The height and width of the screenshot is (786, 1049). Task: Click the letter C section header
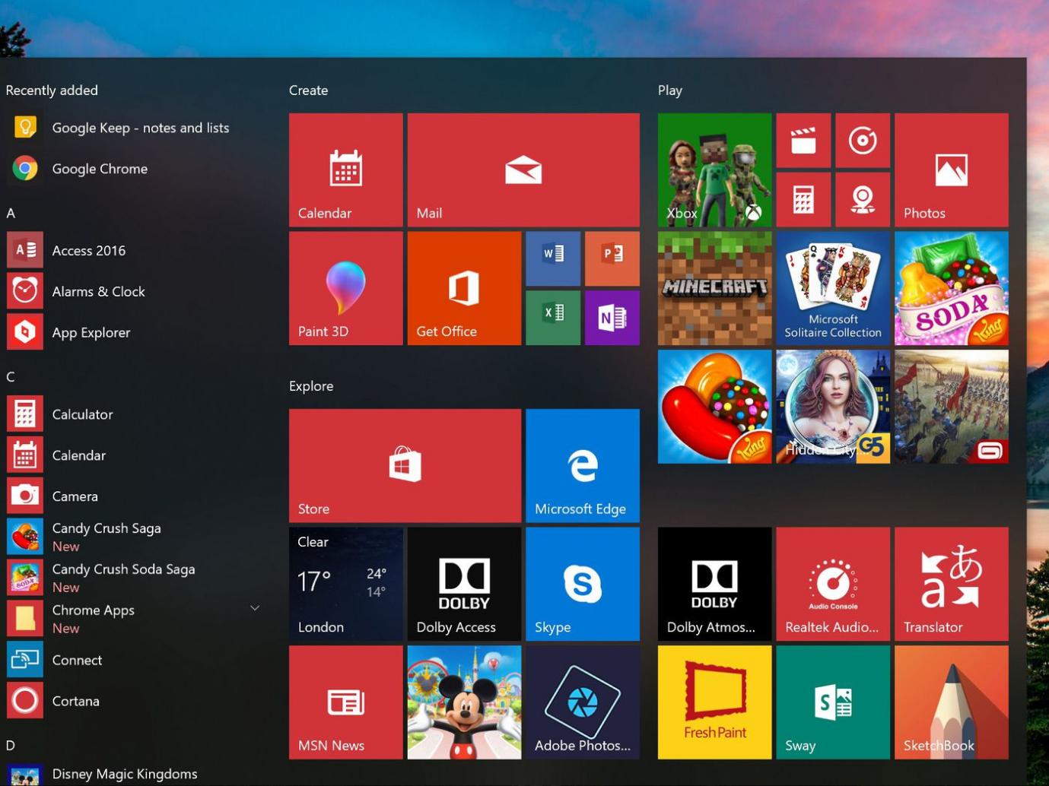pyautogui.click(x=11, y=377)
